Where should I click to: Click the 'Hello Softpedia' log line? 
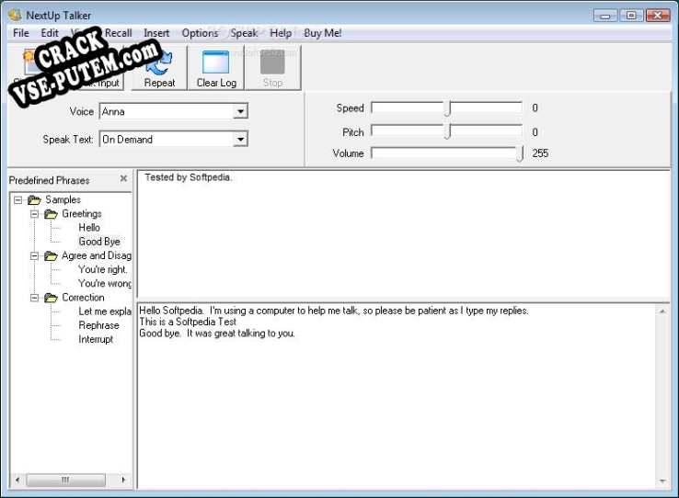pyautogui.click(x=334, y=311)
